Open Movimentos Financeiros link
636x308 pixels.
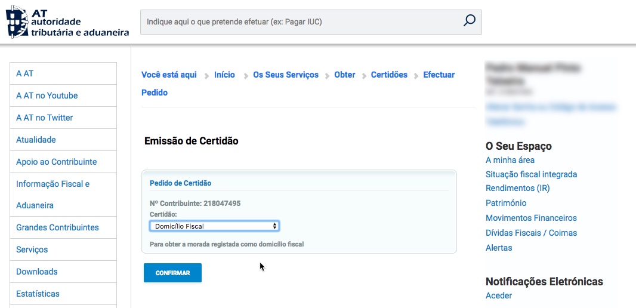[531, 218]
